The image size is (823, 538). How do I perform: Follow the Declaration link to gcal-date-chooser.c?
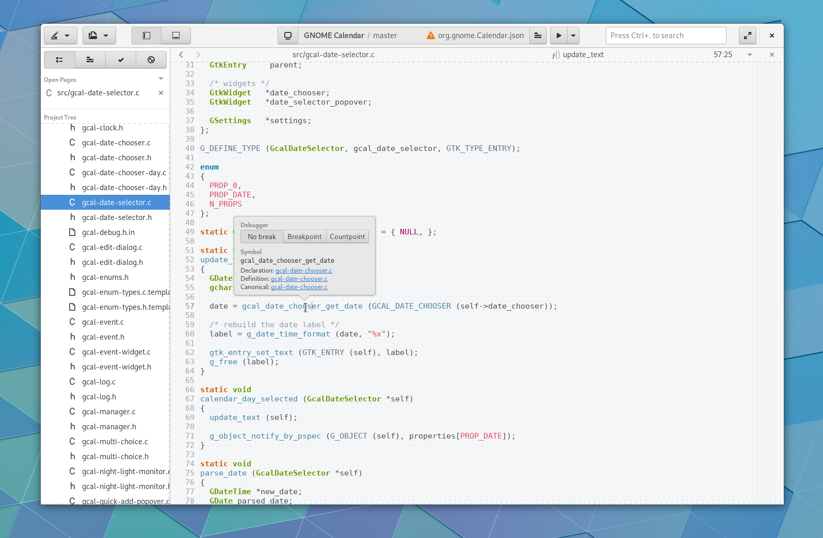click(x=303, y=271)
